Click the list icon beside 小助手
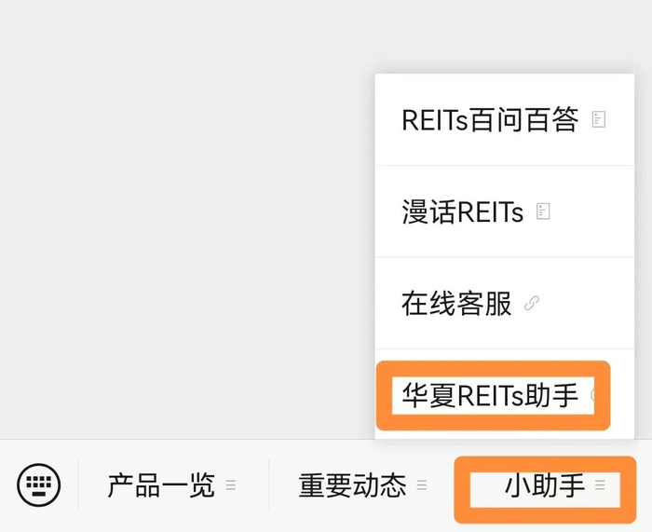Image resolution: width=652 pixels, height=532 pixels. tap(601, 485)
